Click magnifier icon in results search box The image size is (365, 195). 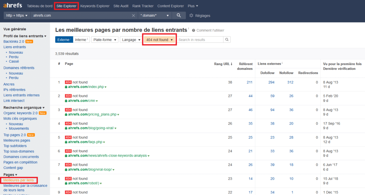pyautogui.click(x=227, y=39)
